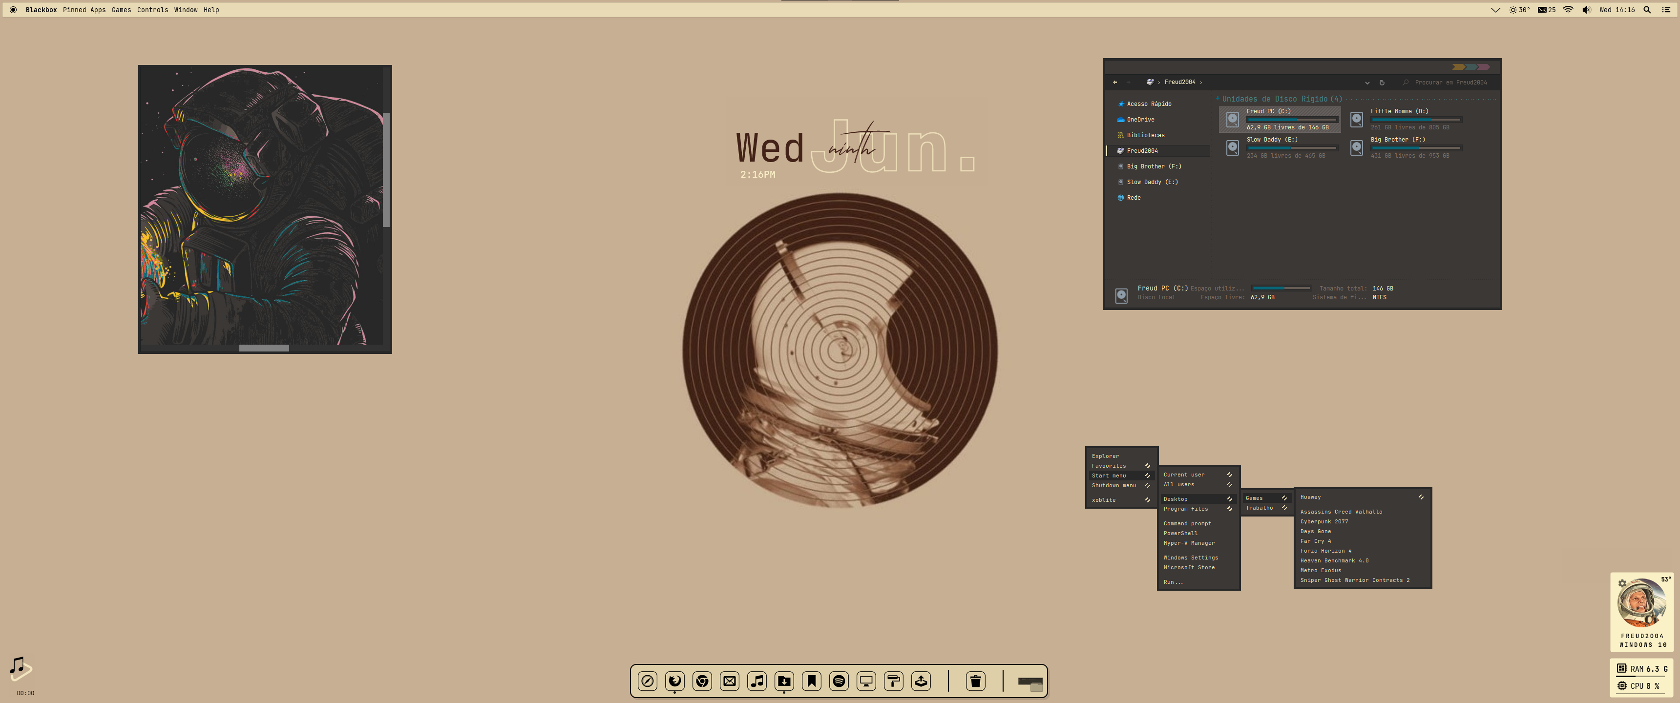Collapse the Unidades de Disco Rígido group
The image size is (1680, 703).
[x=1217, y=99]
